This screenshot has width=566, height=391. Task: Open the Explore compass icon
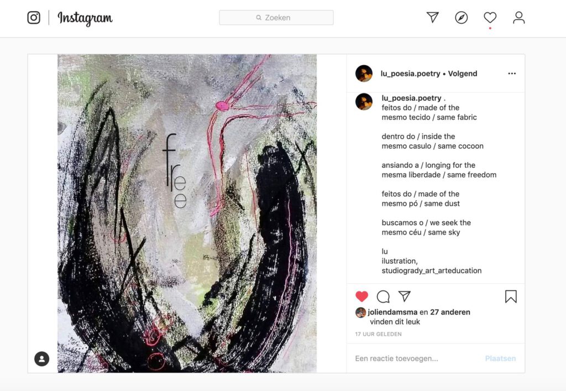click(x=462, y=17)
